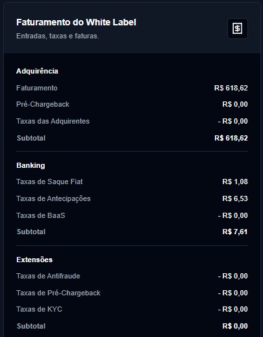Select the Pré-Chargeback row label

43,104
